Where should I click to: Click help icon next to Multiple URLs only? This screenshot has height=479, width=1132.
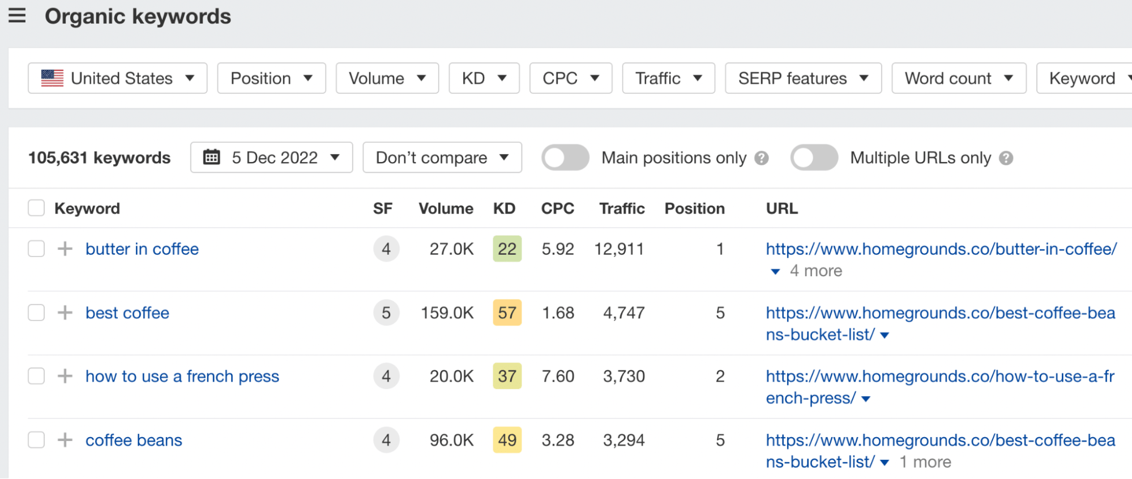1006,158
